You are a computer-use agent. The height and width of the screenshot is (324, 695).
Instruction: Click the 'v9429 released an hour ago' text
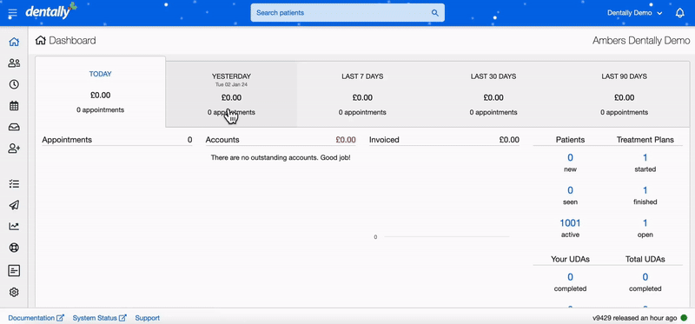click(635, 318)
